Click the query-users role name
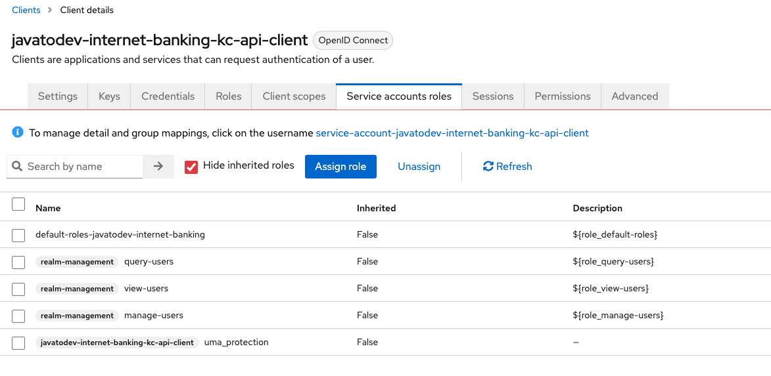771x376 pixels. point(149,262)
